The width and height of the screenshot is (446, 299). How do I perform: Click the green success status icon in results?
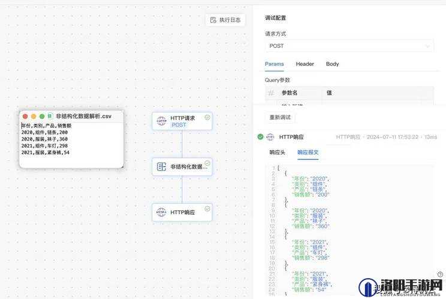click(260, 137)
